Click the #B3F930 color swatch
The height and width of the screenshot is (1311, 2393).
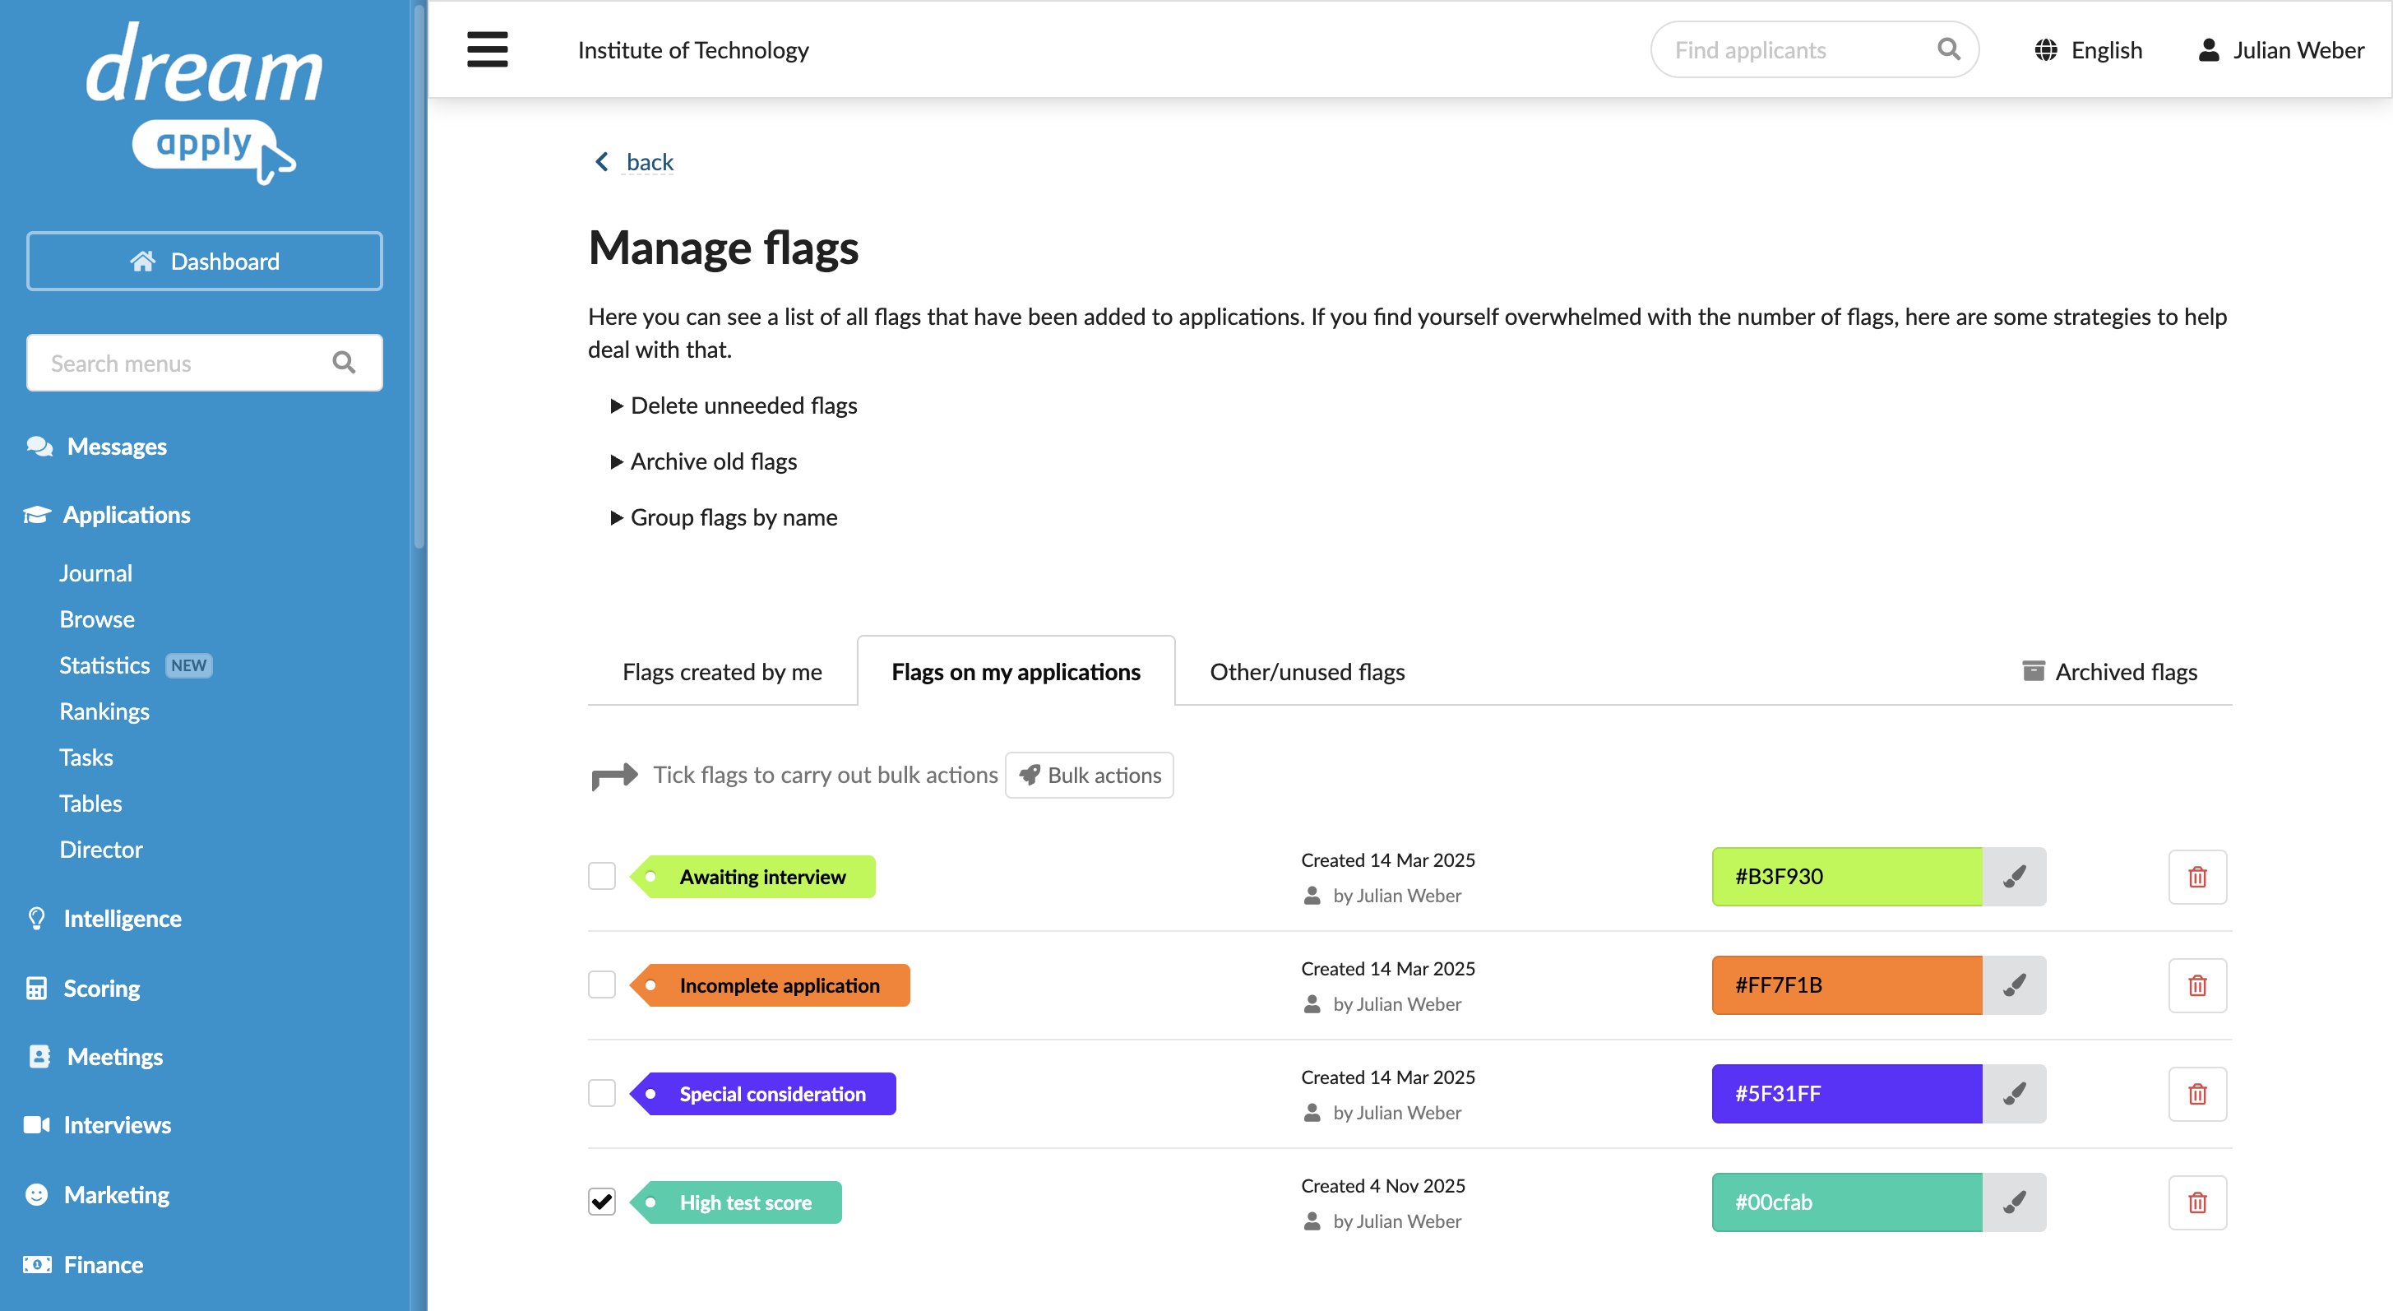pos(1847,876)
